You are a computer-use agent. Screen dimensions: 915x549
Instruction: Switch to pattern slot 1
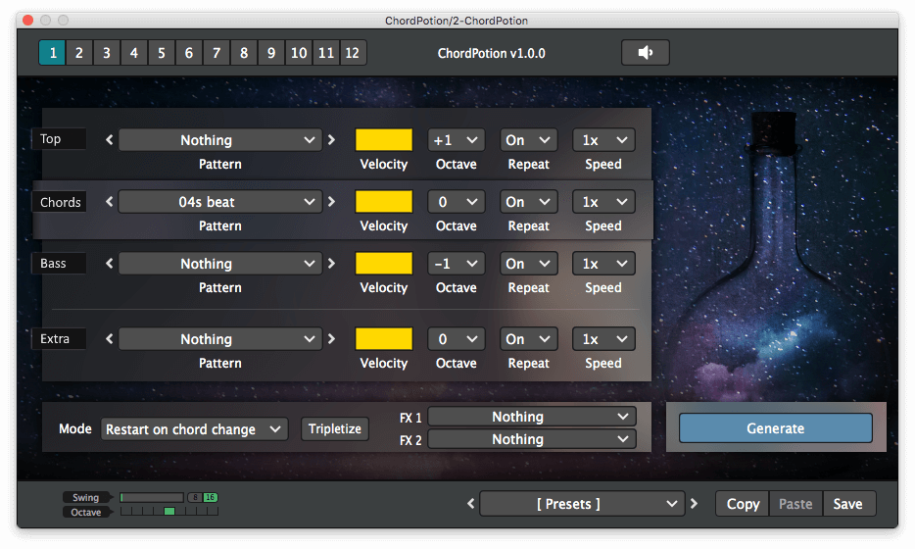(x=53, y=53)
